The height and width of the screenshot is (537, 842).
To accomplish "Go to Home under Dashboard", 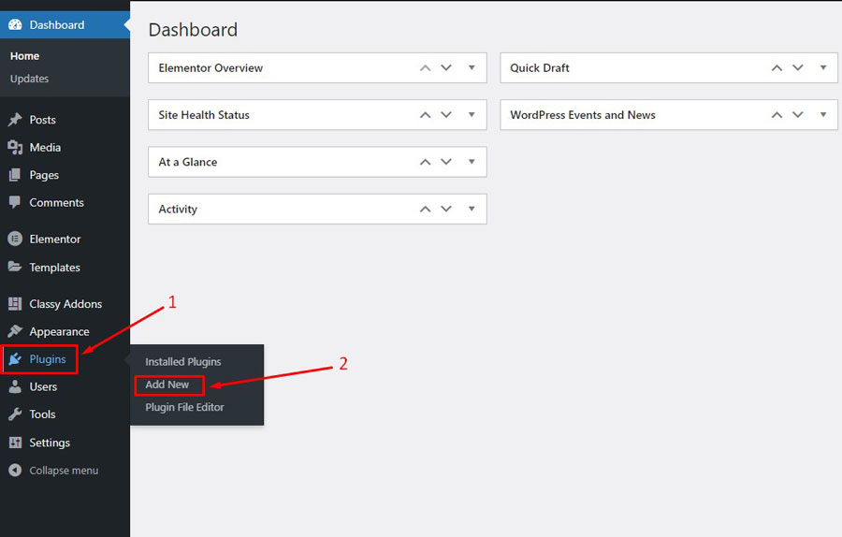I will (x=24, y=56).
